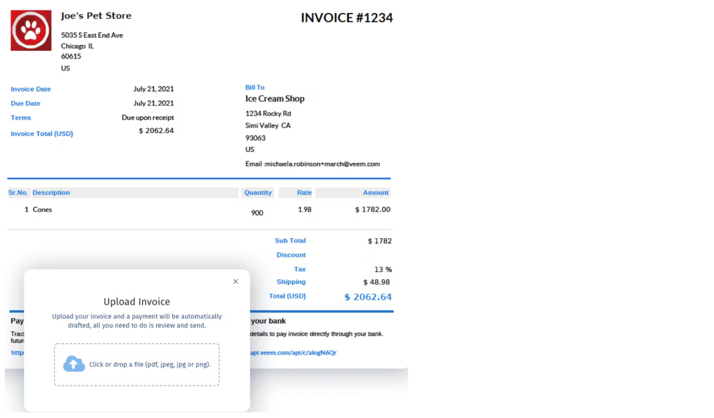Click the Sr.No. column header
The height and width of the screenshot is (418, 714).
[x=18, y=192]
